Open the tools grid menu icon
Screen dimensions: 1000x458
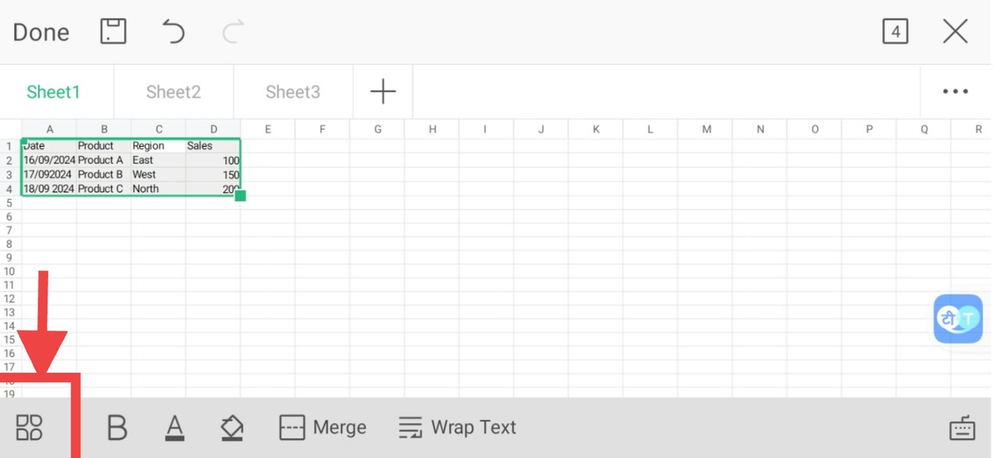30,428
